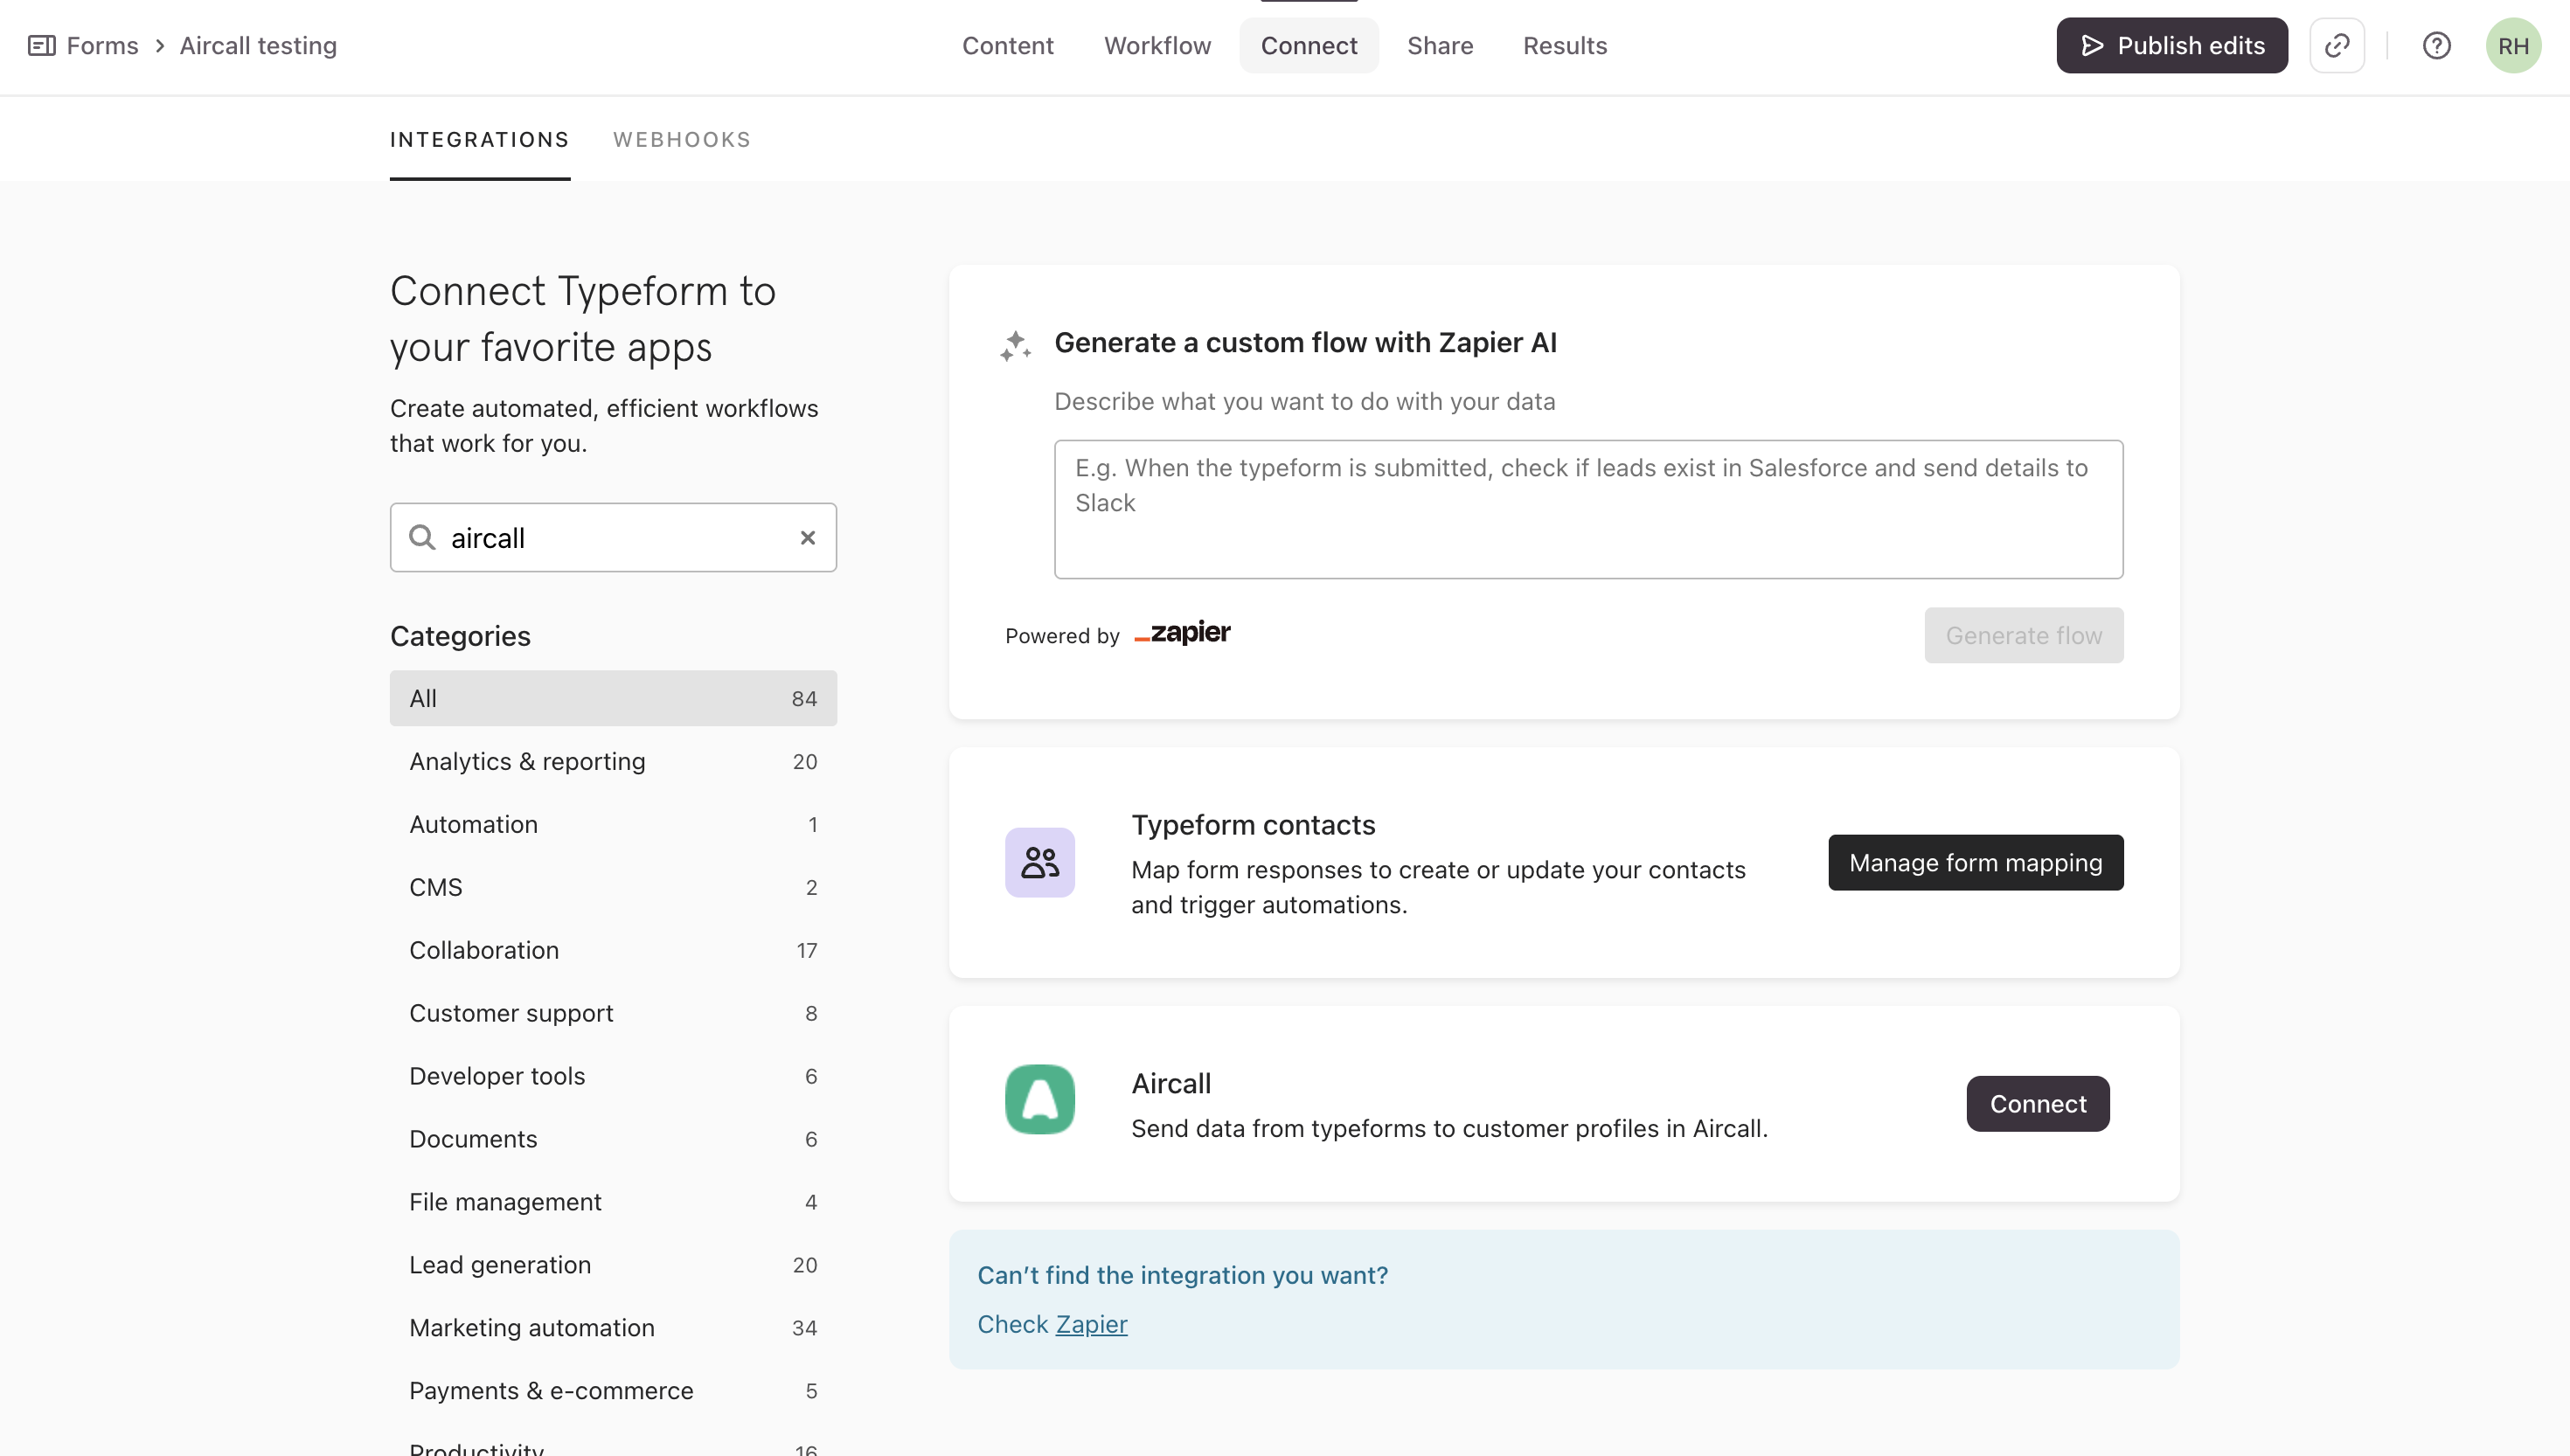
Task: Open the help question mark icon
Action: tap(2436, 45)
